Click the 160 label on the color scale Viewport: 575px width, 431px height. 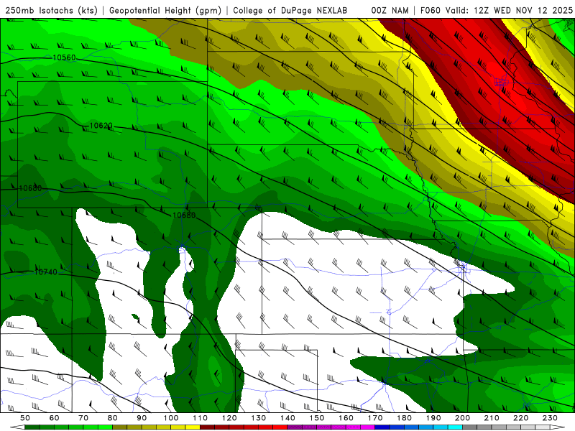coord(346,418)
